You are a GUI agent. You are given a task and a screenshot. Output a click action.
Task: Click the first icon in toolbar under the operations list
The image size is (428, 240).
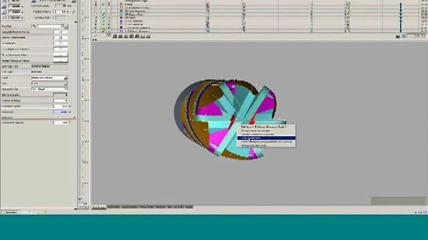109,35
